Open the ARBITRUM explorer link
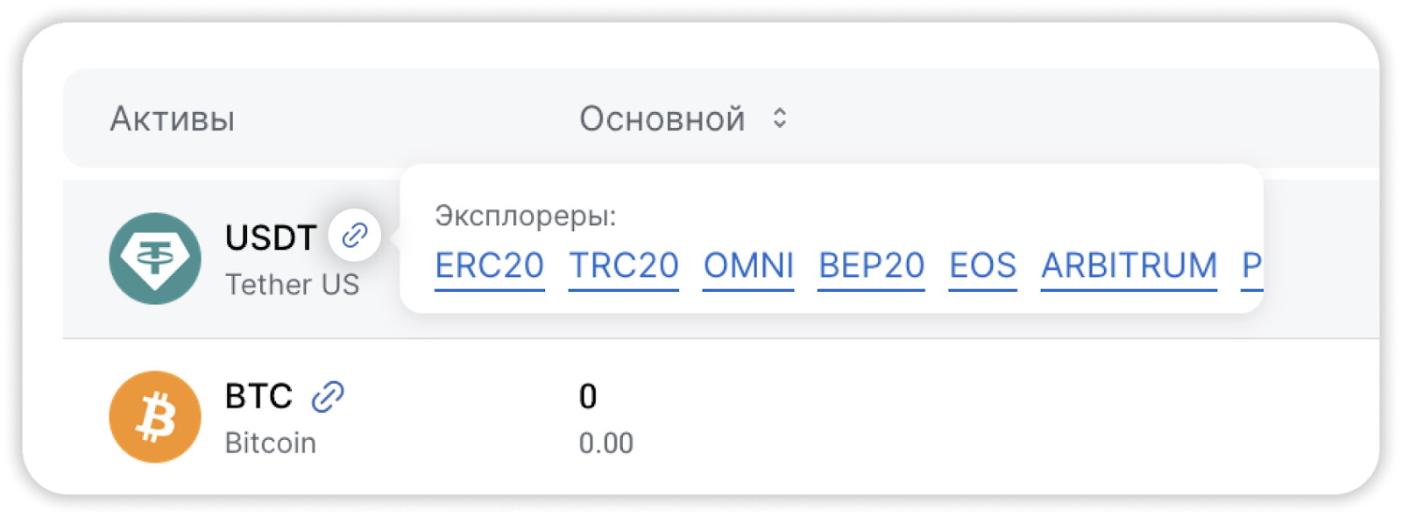 click(1129, 266)
